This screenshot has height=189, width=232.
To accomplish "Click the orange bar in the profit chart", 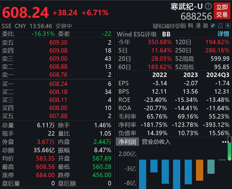I will [x=200, y=170].
